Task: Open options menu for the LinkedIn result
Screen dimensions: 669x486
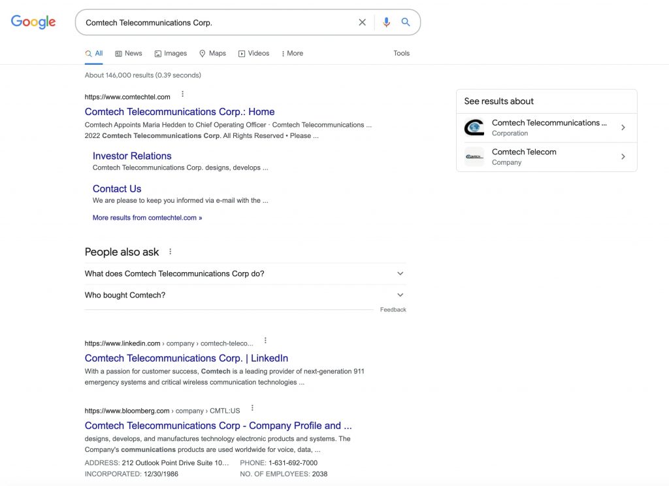Action: (x=265, y=341)
